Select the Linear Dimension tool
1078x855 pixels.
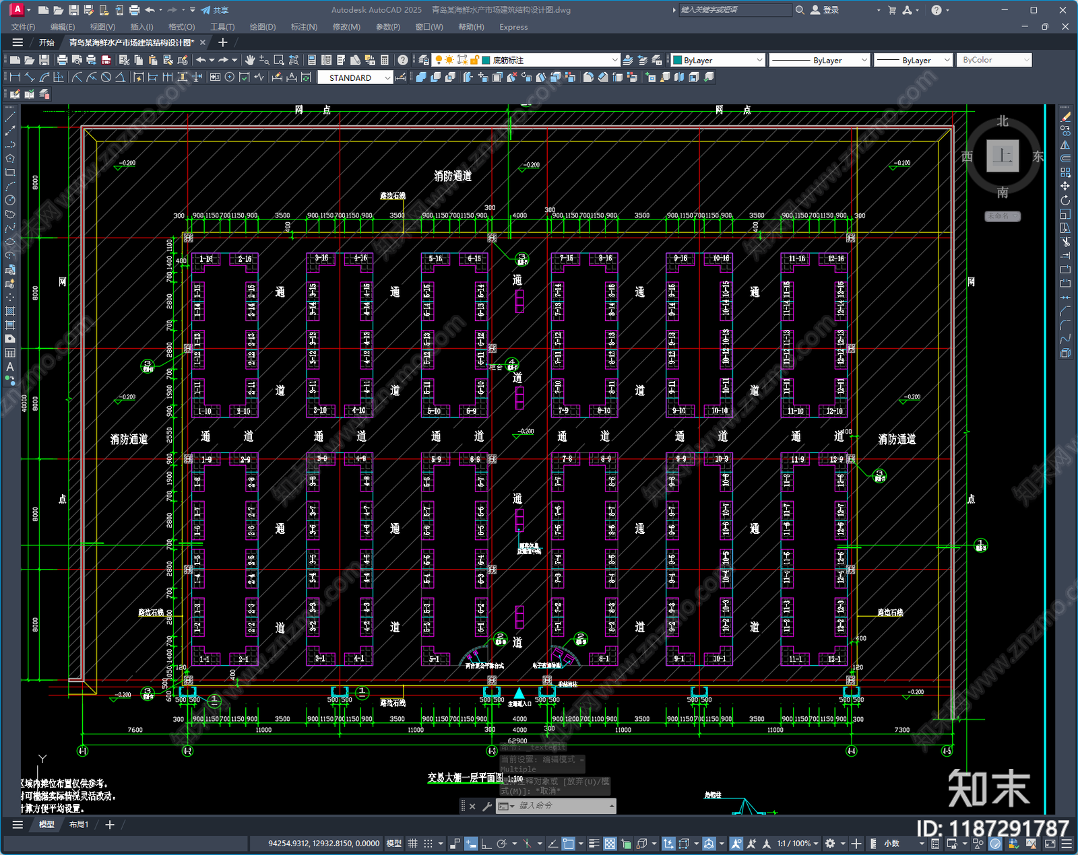click(15, 77)
